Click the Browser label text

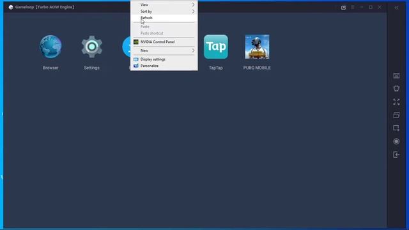[50, 68]
